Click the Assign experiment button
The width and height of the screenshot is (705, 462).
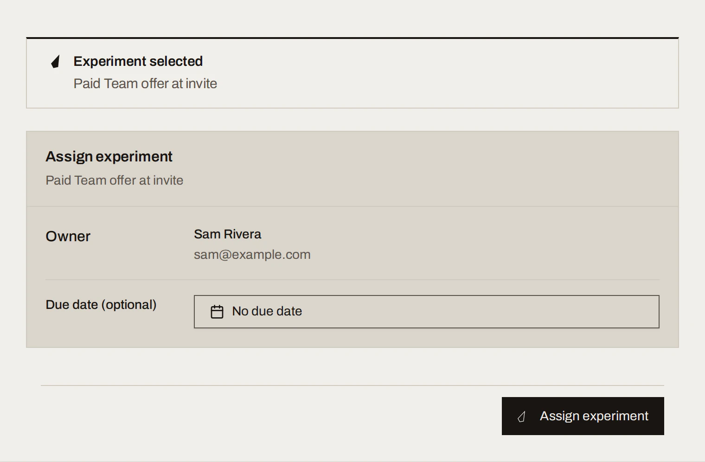click(x=583, y=416)
